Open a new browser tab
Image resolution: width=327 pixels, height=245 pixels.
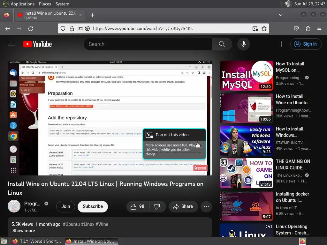[92, 15]
